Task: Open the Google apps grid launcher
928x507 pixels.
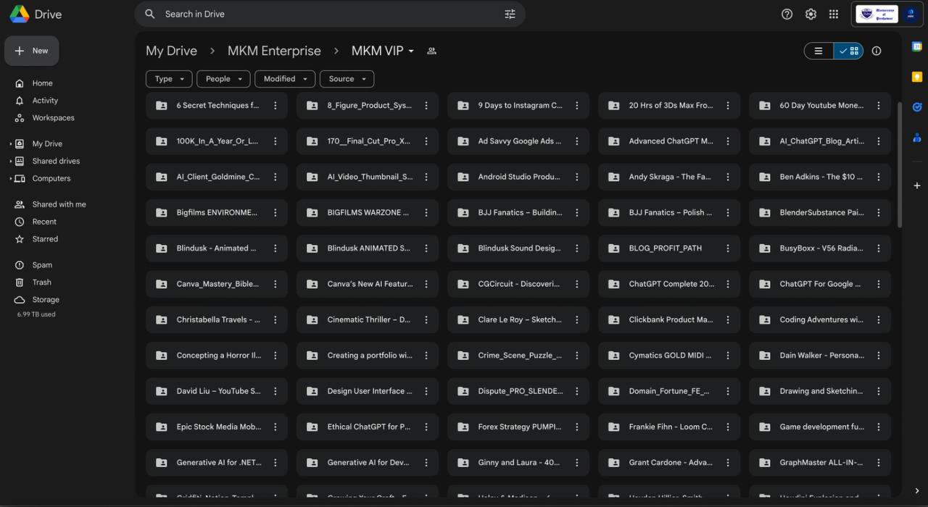Action: 834,14
